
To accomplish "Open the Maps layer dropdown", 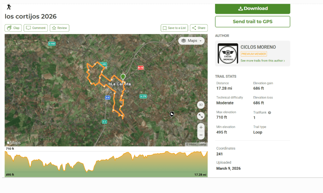I will [x=191, y=41].
